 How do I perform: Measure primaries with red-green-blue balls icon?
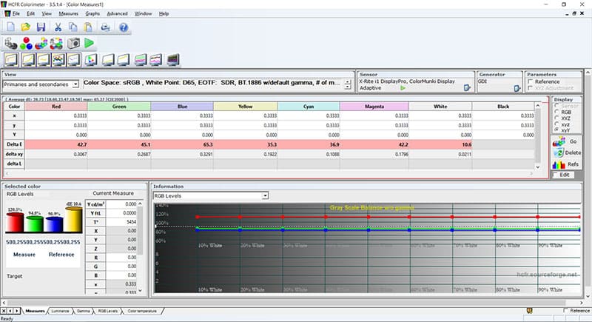26,44
